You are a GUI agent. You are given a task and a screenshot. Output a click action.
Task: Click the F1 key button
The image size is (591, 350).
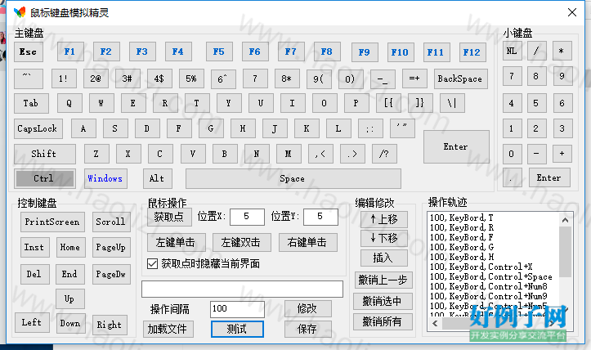click(x=70, y=52)
